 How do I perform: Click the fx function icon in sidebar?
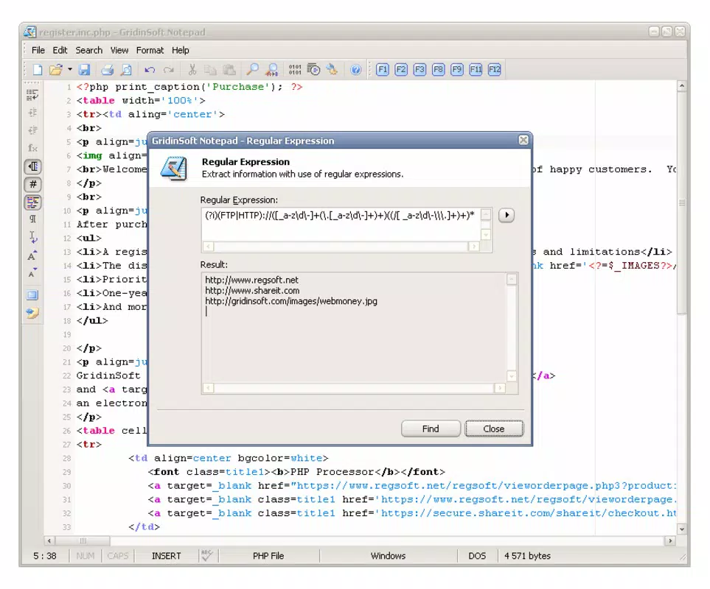(32, 148)
